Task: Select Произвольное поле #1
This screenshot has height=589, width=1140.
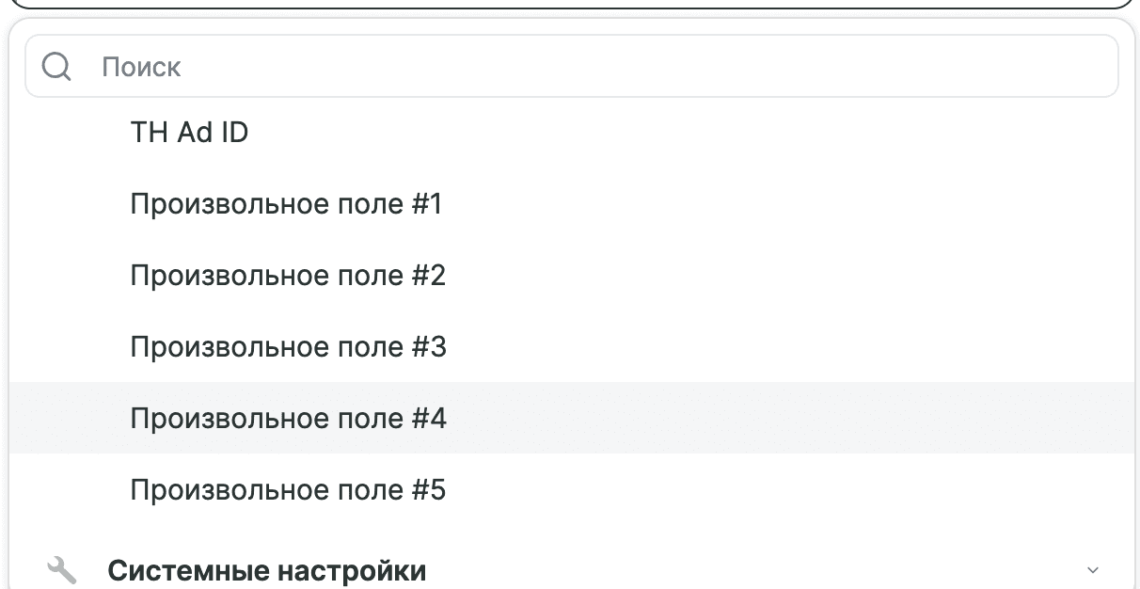Action: pos(288,203)
